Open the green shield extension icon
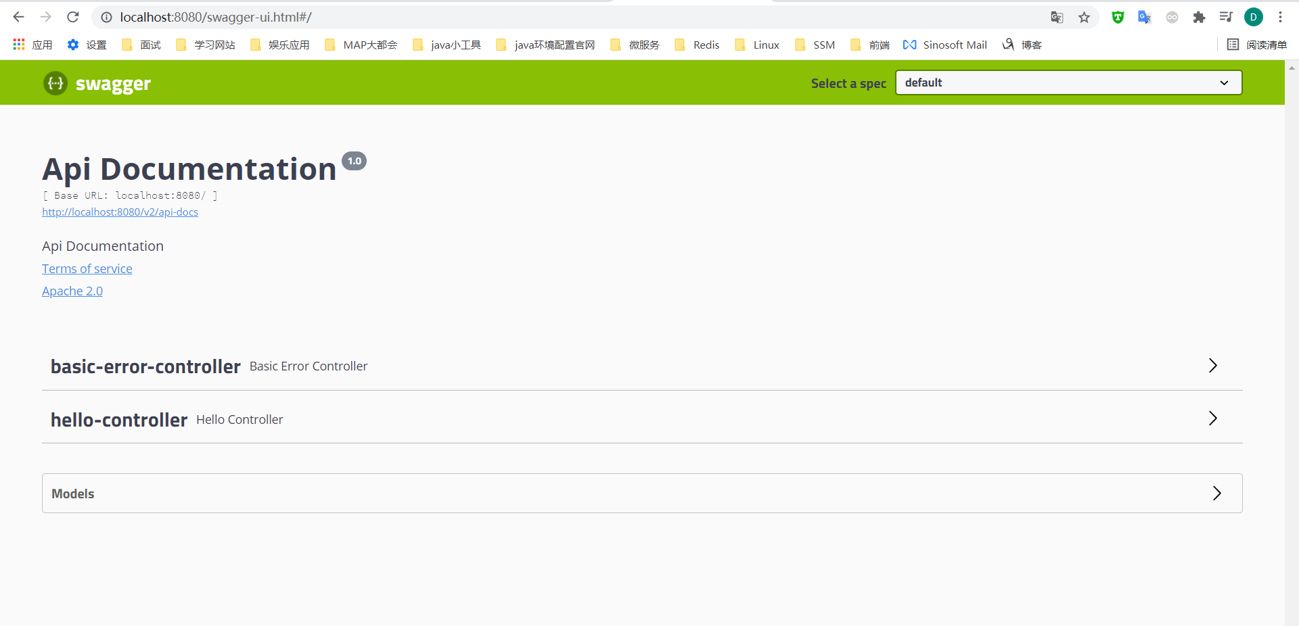This screenshot has height=626, width=1299. (x=1118, y=18)
